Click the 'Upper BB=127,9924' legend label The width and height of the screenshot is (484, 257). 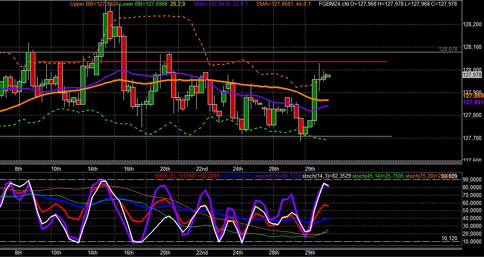[x=94, y=4]
